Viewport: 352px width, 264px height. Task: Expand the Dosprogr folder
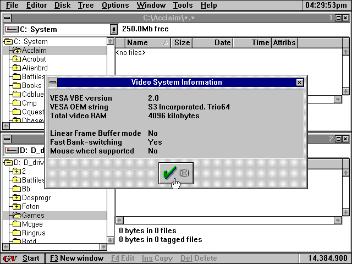pyautogui.click(x=16, y=198)
